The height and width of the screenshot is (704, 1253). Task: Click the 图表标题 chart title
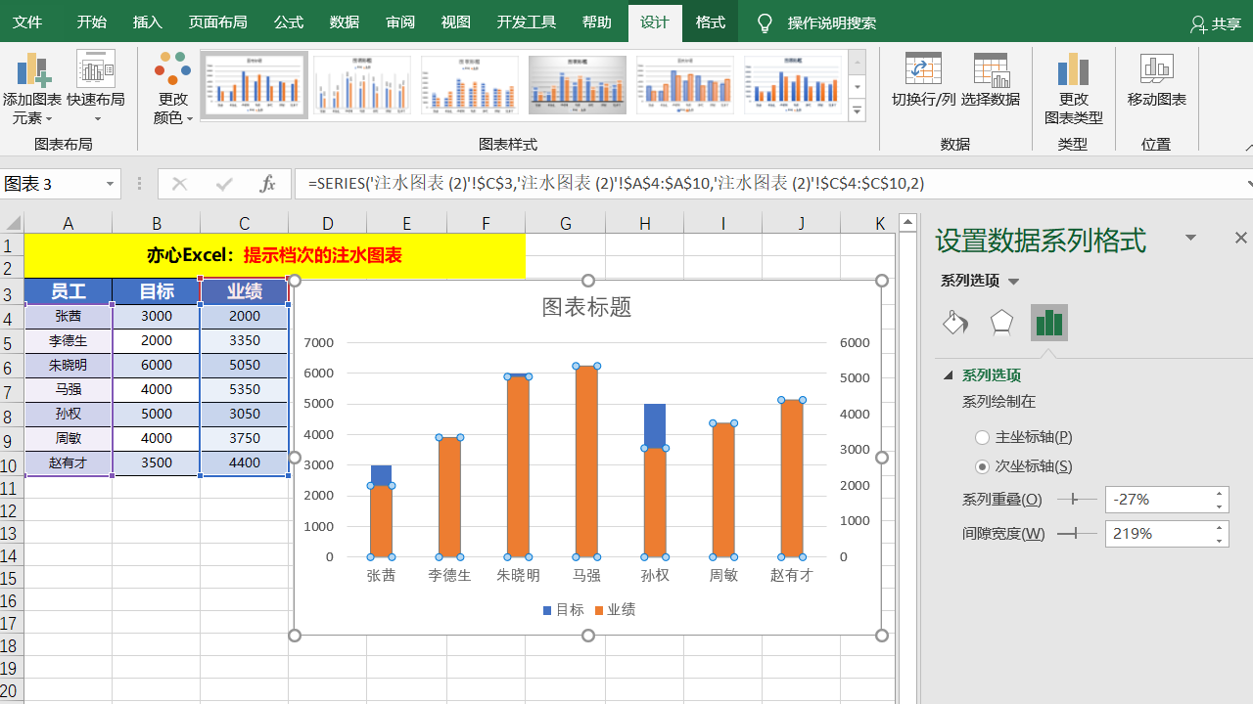pos(587,307)
